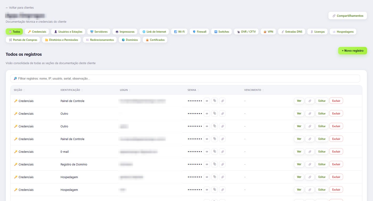Copy the password in Registro de Domínio row
The width and height of the screenshot is (373, 201).
pos(214,164)
